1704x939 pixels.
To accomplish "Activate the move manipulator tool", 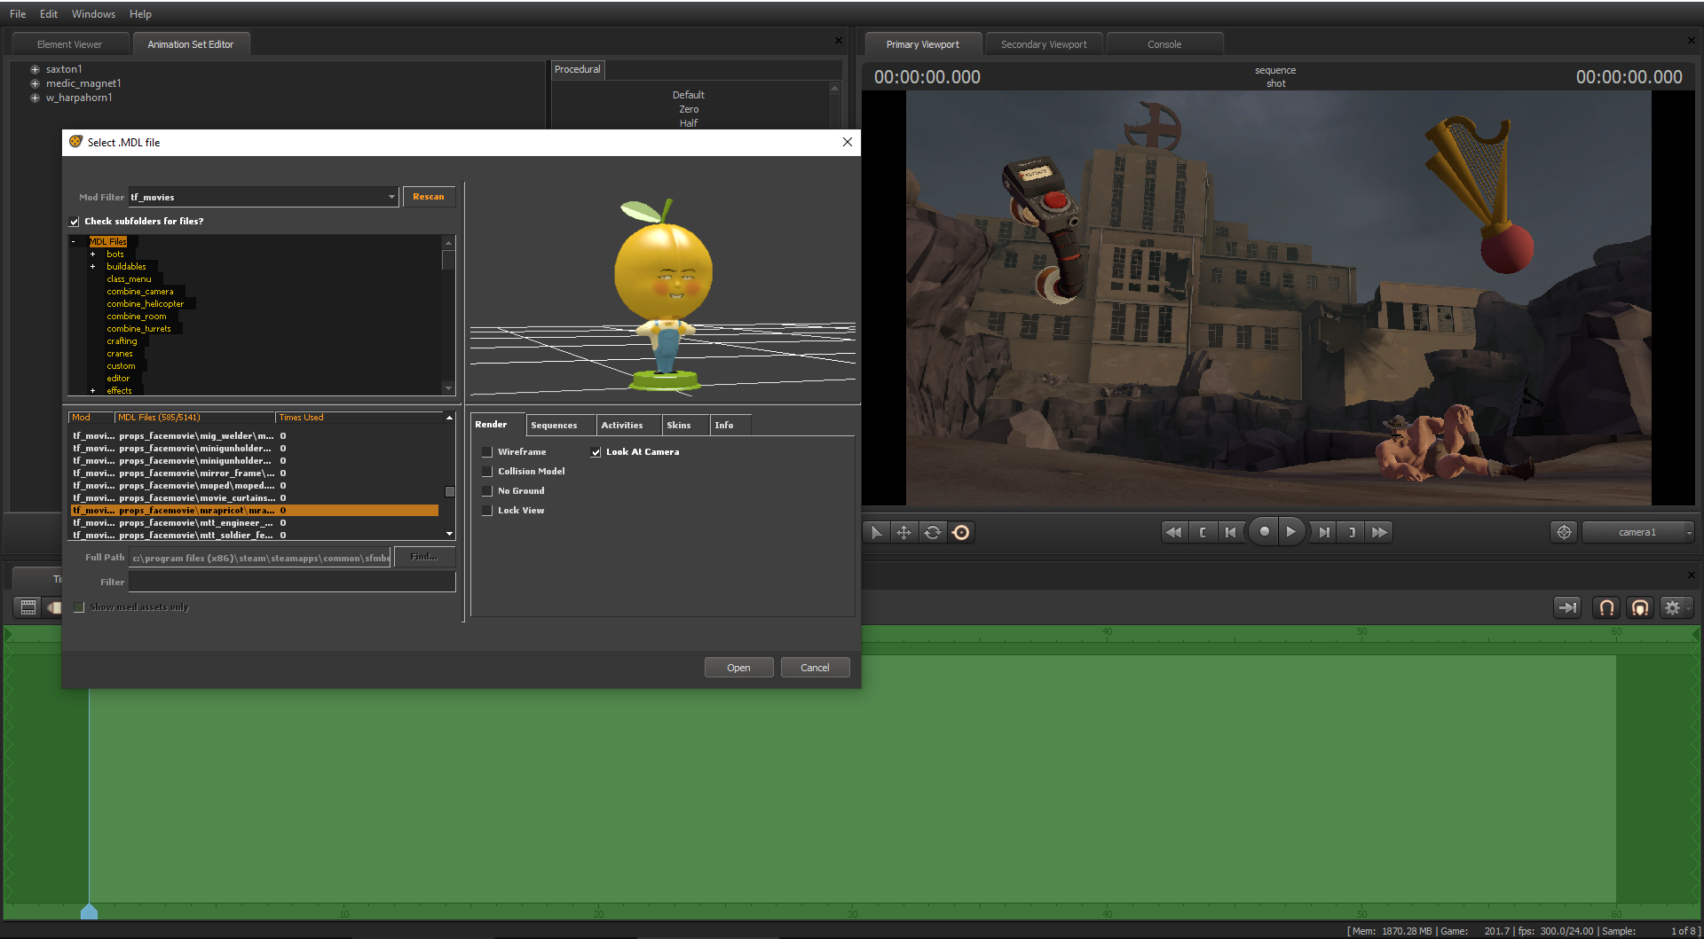I will coord(903,532).
